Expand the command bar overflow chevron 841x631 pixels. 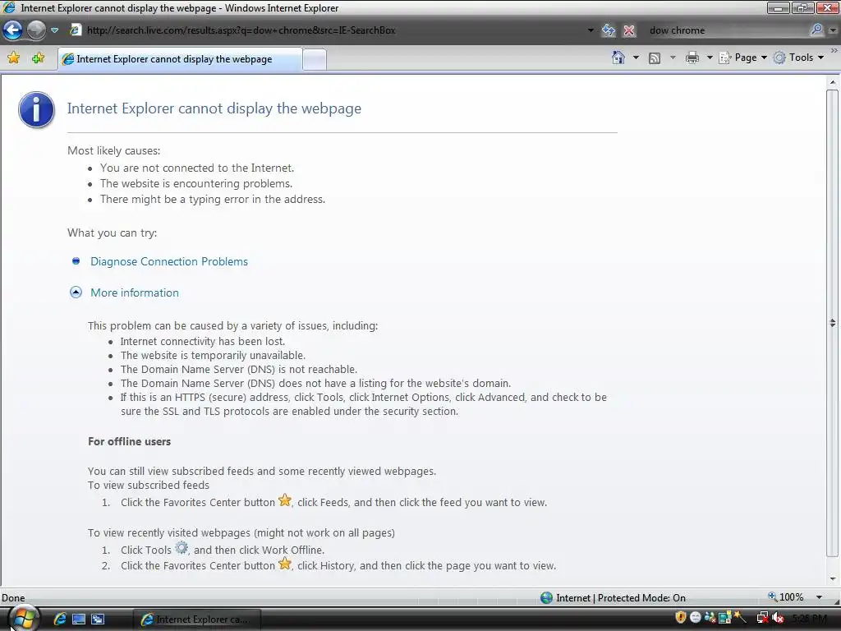point(834,50)
